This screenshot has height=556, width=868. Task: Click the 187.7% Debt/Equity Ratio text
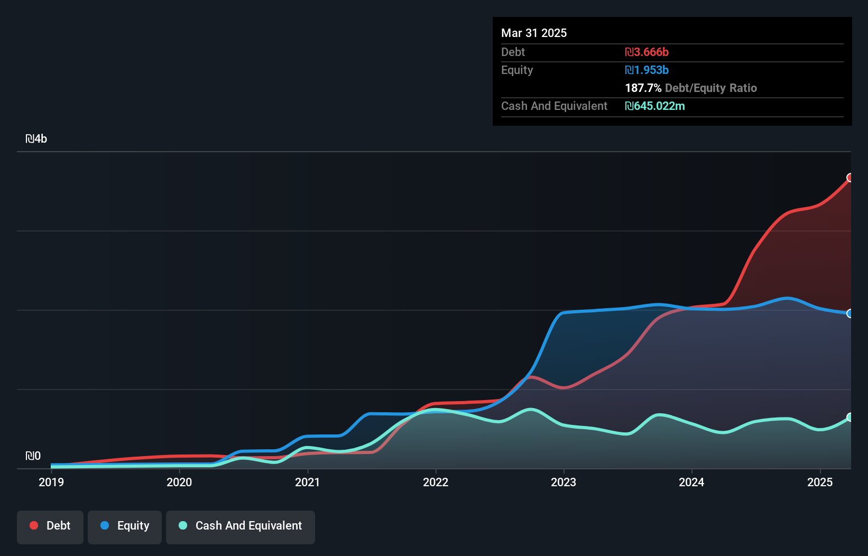691,88
